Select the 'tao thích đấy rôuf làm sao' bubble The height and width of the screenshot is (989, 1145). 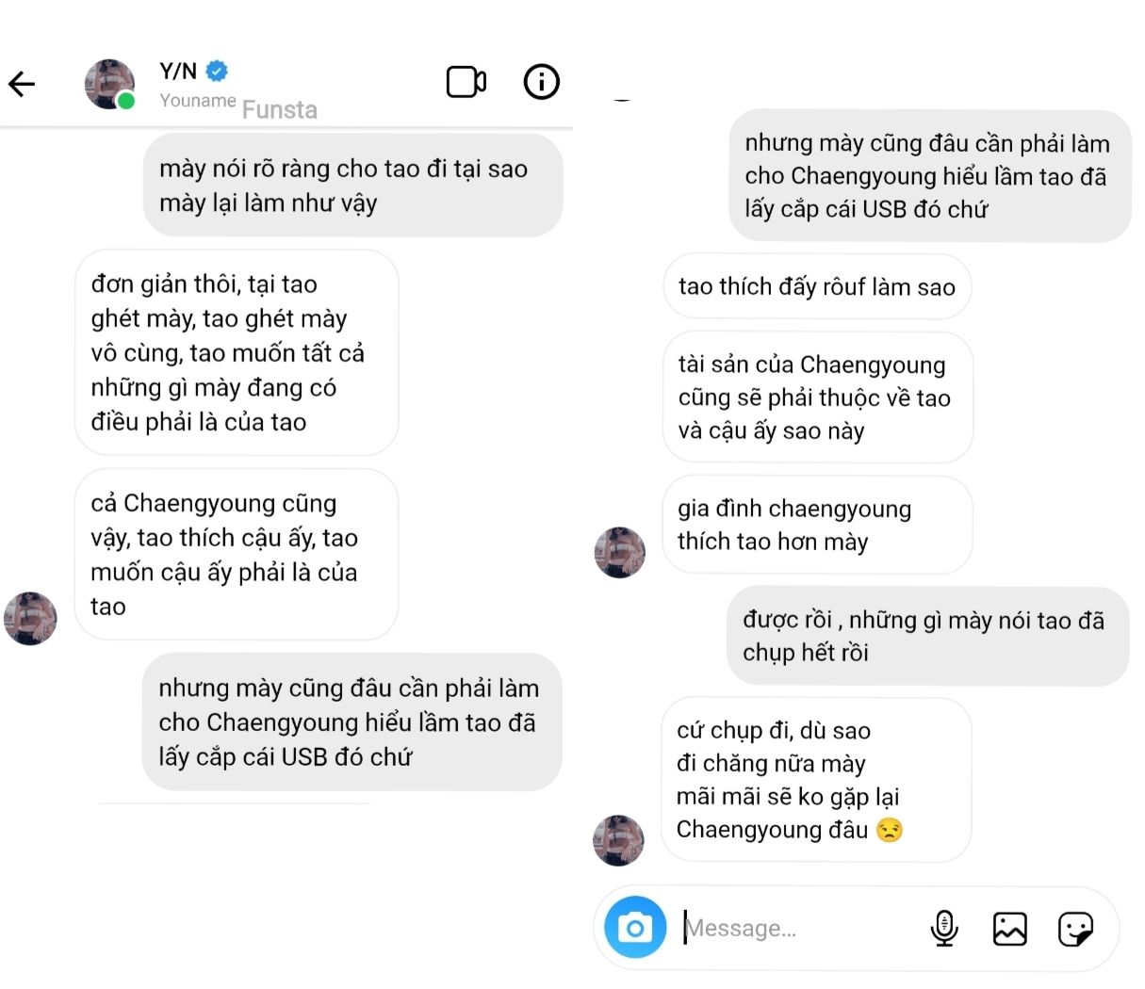coord(817,286)
